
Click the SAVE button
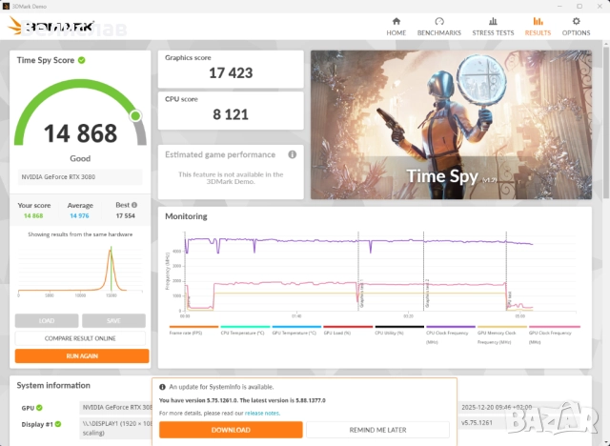coord(113,321)
